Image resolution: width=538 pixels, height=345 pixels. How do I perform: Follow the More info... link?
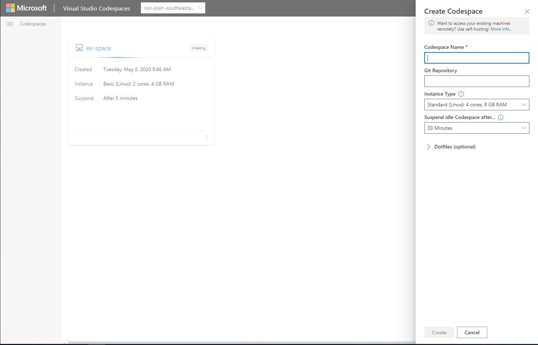click(501, 29)
